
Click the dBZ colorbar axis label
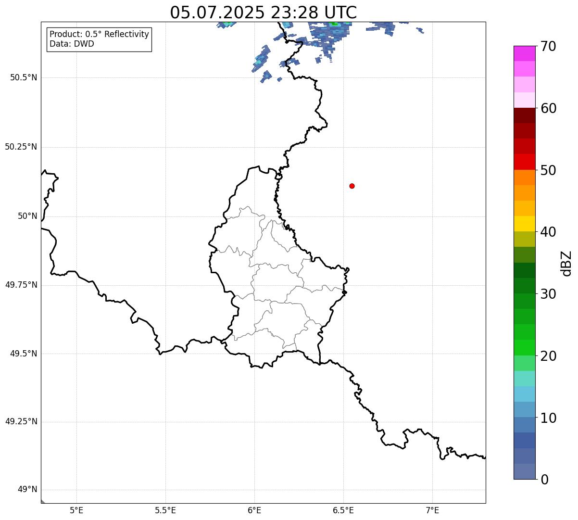click(566, 263)
